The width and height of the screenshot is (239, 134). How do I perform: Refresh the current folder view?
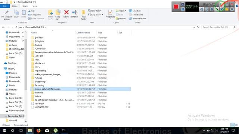point(198,27)
